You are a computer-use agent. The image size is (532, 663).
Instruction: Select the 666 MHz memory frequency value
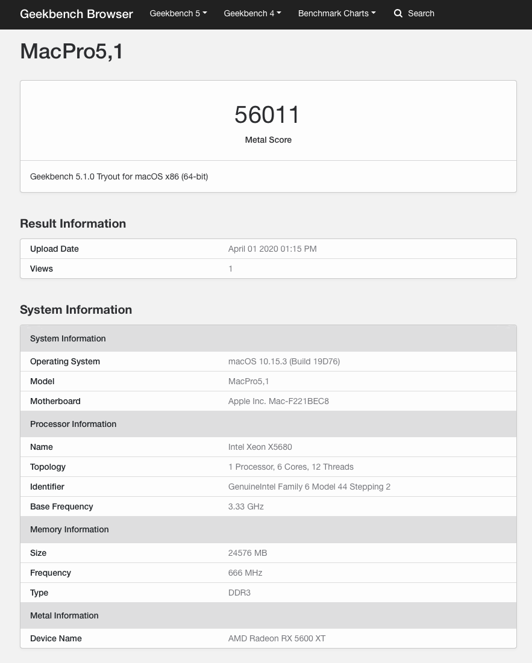pos(245,573)
